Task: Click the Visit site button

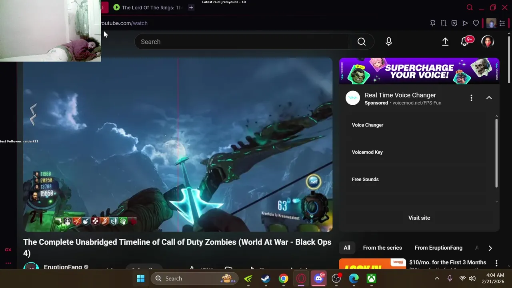Action: click(419, 218)
